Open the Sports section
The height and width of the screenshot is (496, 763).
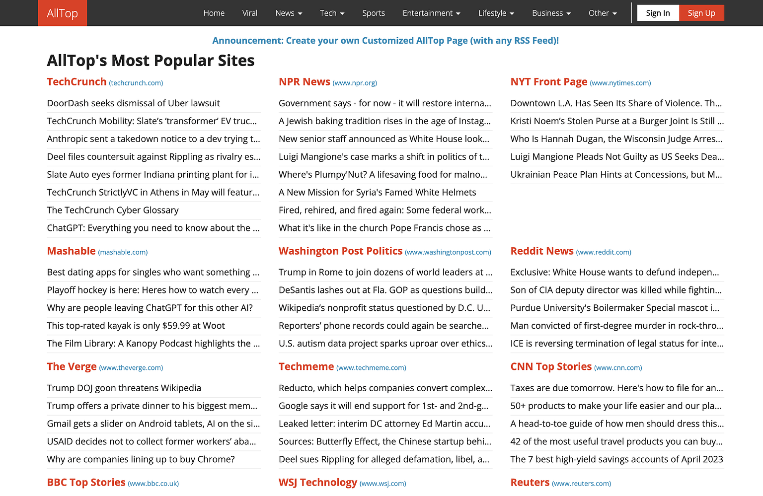[x=374, y=13]
